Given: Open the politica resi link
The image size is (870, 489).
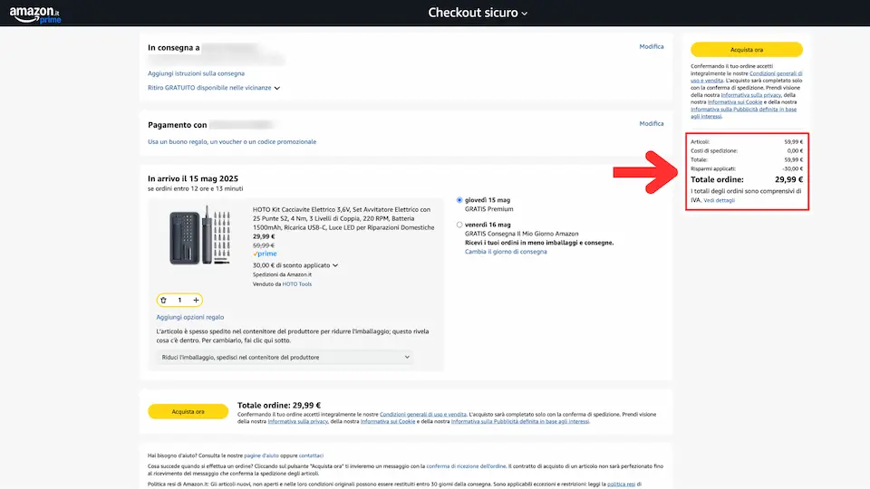Looking at the screenshot, I should (621, 484).
